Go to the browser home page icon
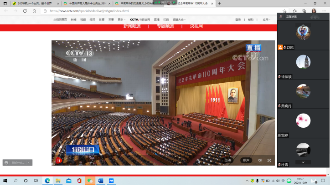The height and width of the screenshot is (185, 330). point(34,11)
